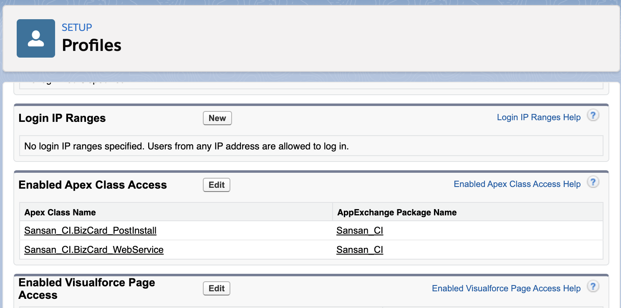Edit the Enabled Visualforce Page Access list

[217, 288]
